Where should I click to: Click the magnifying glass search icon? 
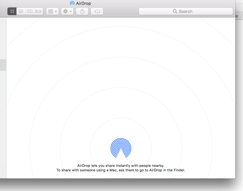pos(175,11)
